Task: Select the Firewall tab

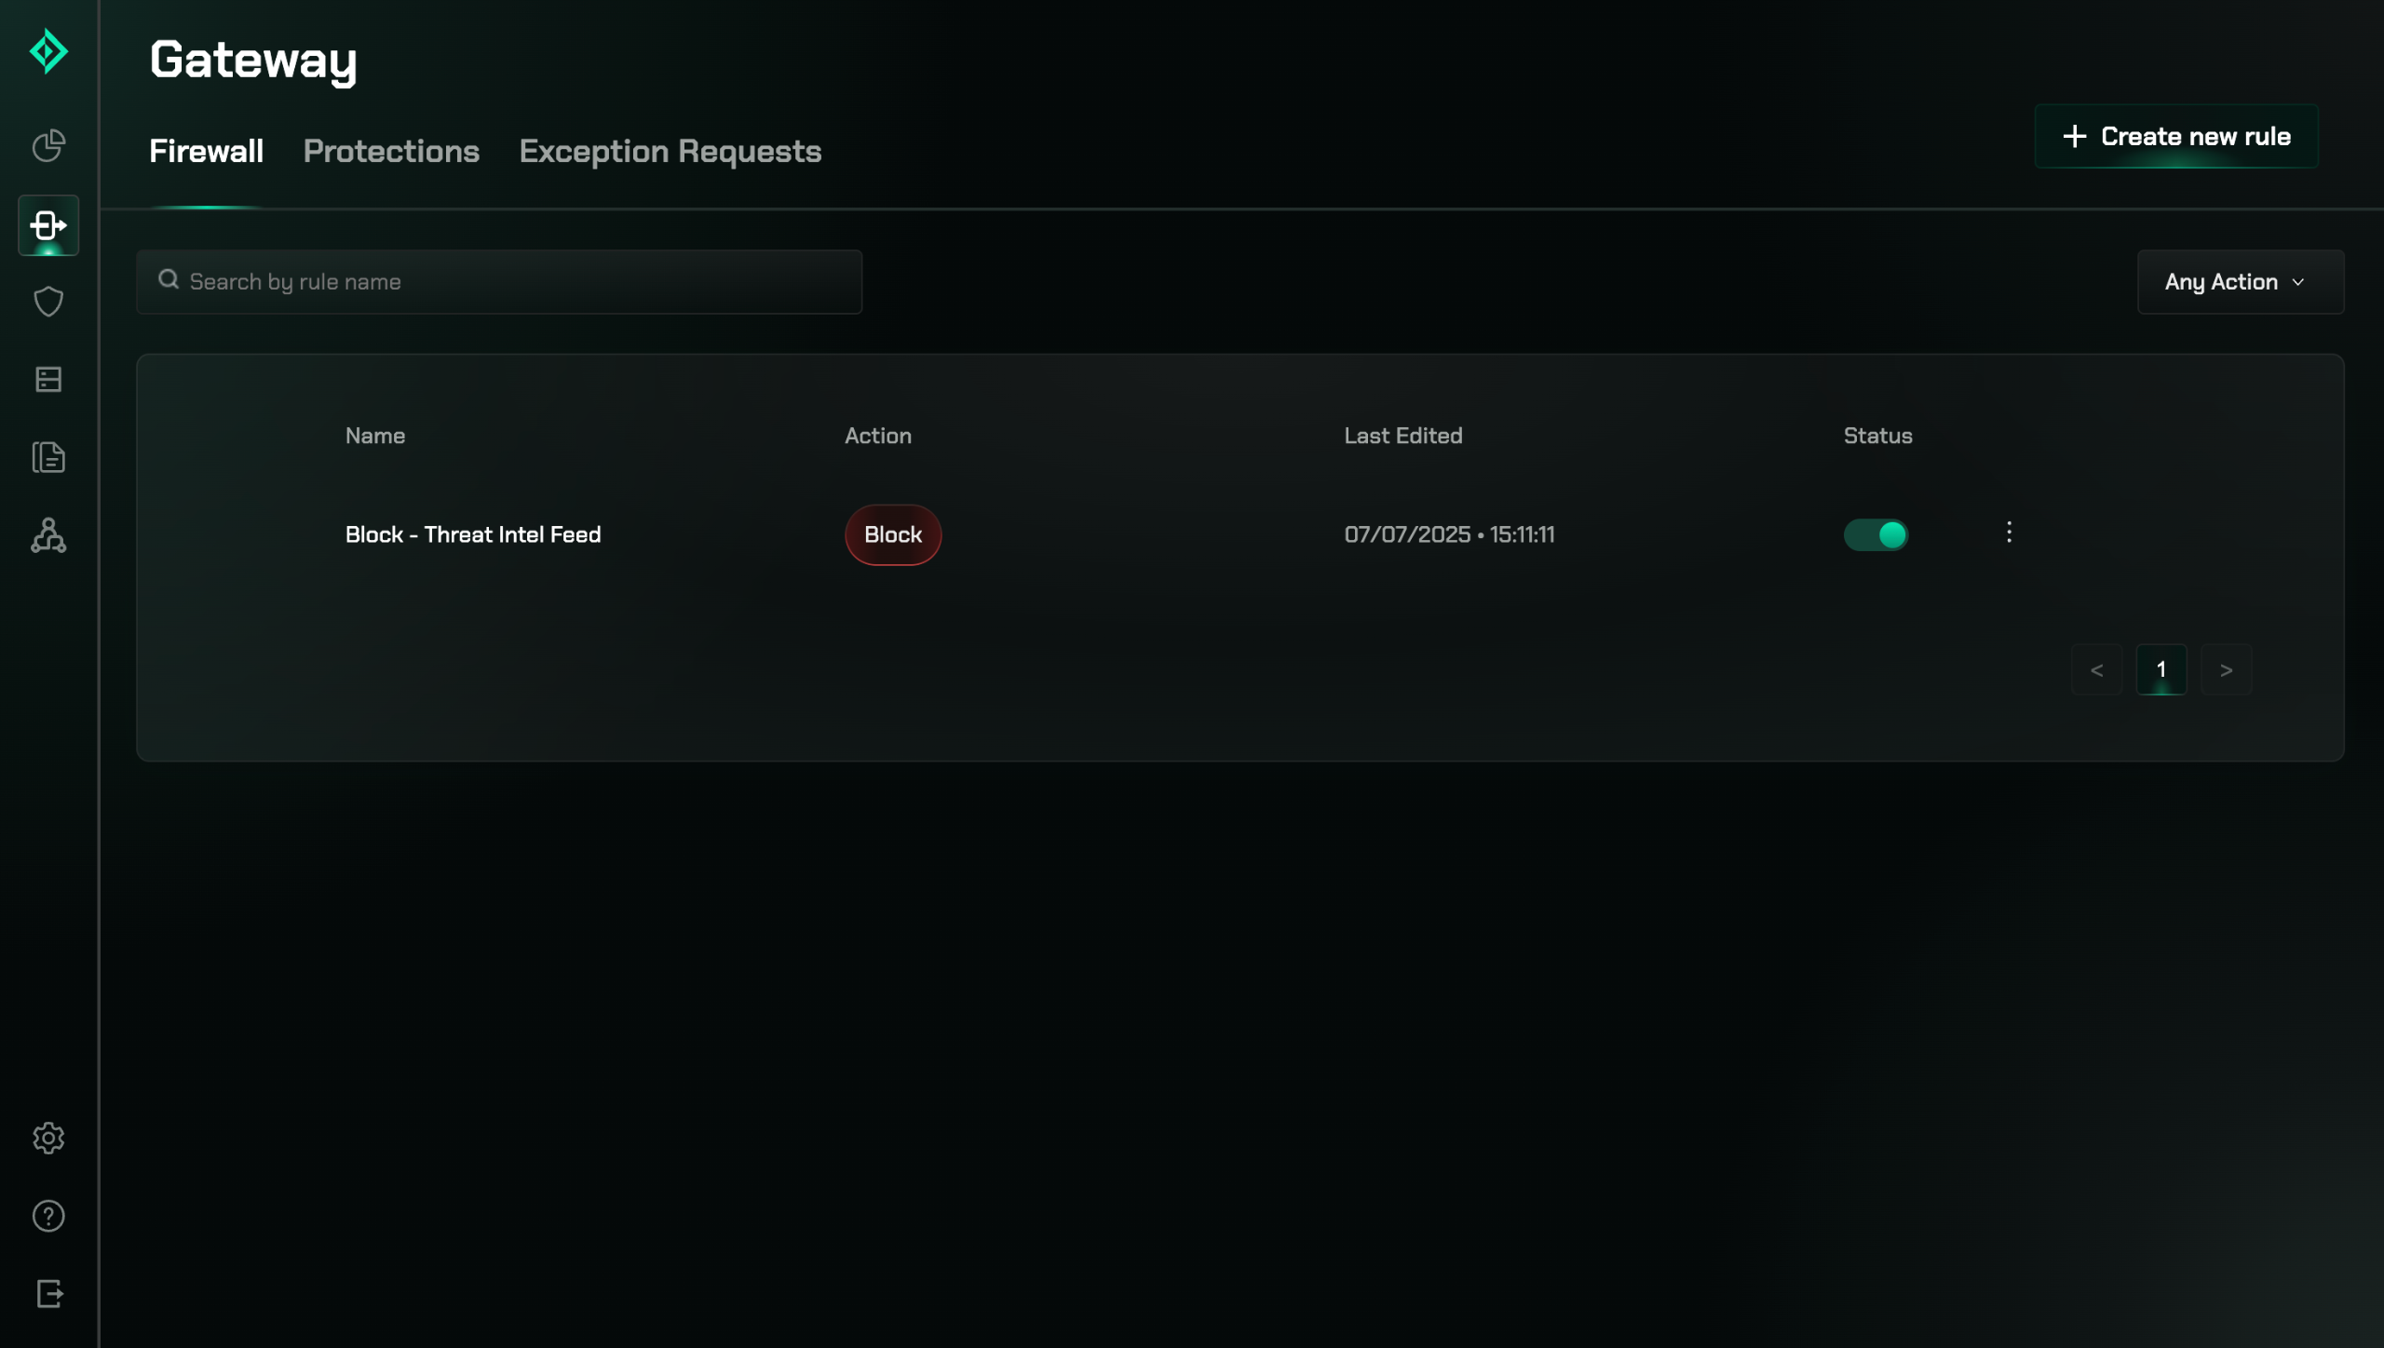Action: pyautogui.click(x=206, y=152)
